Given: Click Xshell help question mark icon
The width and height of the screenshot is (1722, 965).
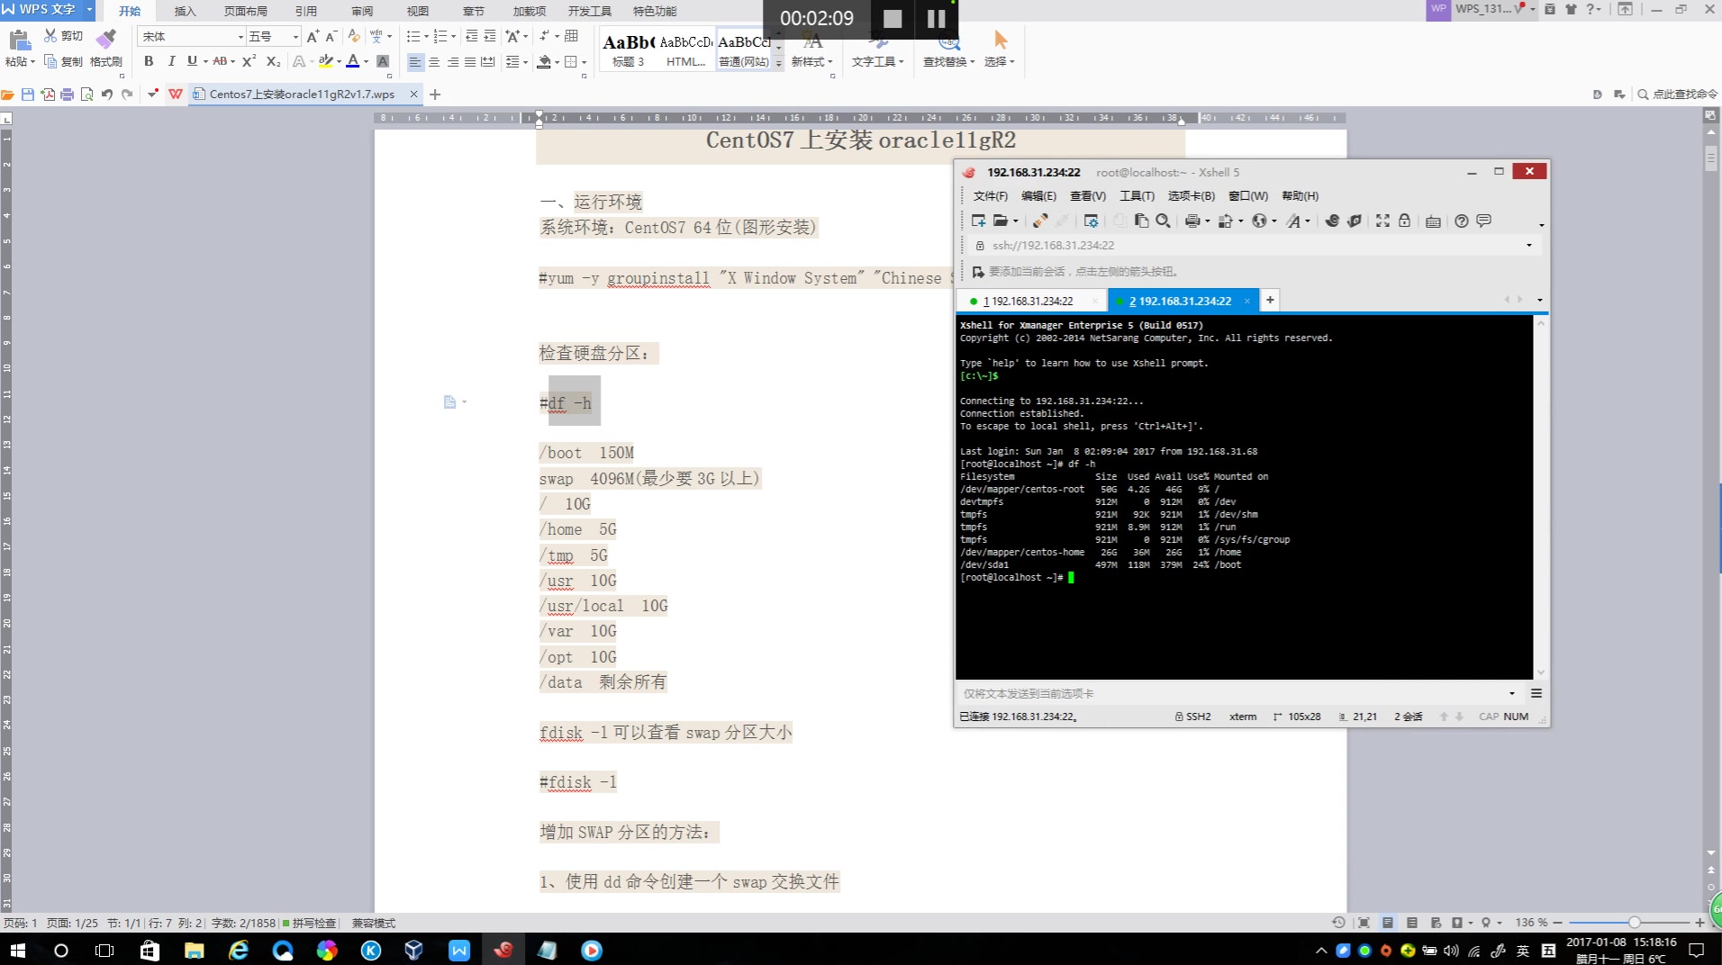Looking at the screenshot, I should [1462, 221].
